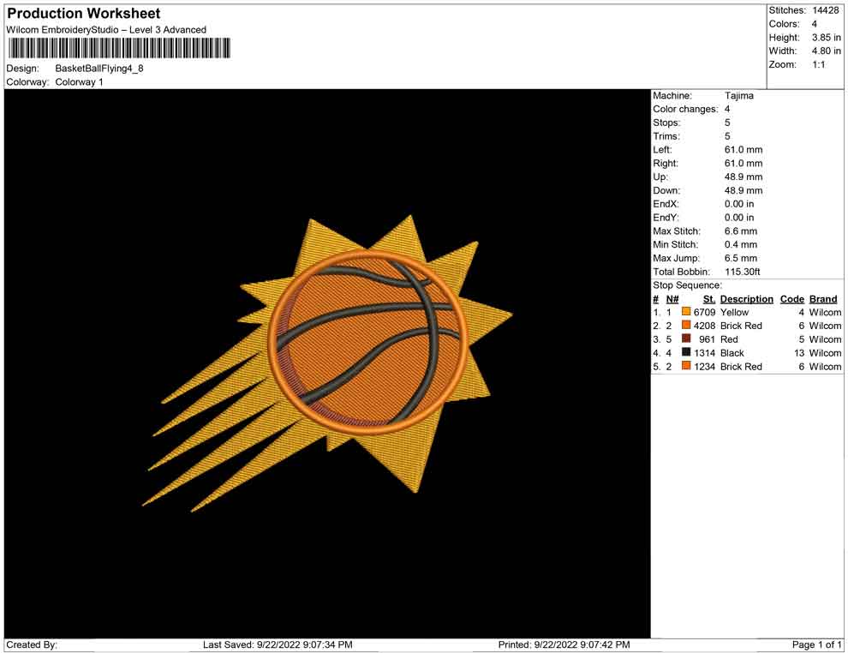Image resolution: width=848 pixels, height=653 pixels.
Task: Click the 'Stop Sequence:' heading
Action: click(687, 285)
